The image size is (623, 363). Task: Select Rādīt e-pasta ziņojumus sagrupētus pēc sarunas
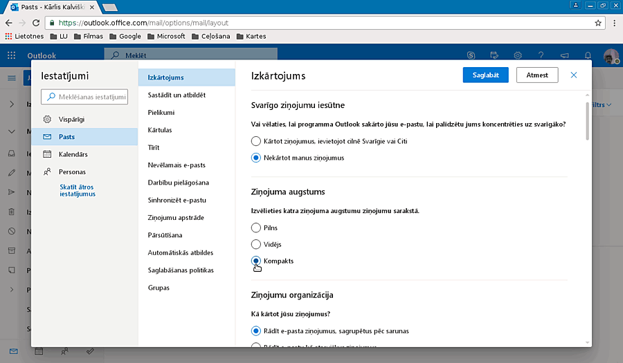click(x=256, y=331)
